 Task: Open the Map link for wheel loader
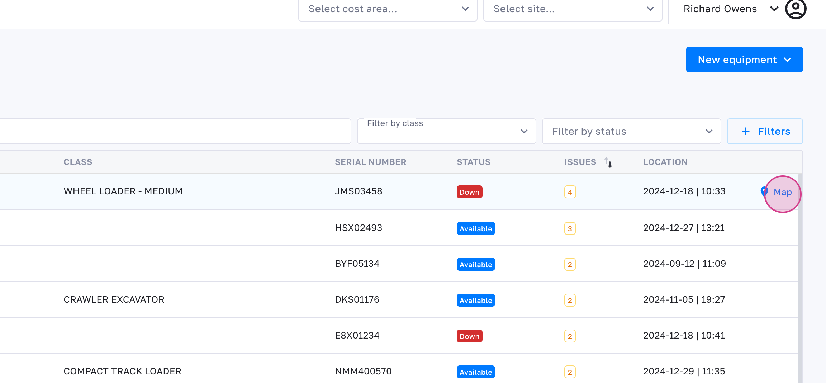point(783,192)
